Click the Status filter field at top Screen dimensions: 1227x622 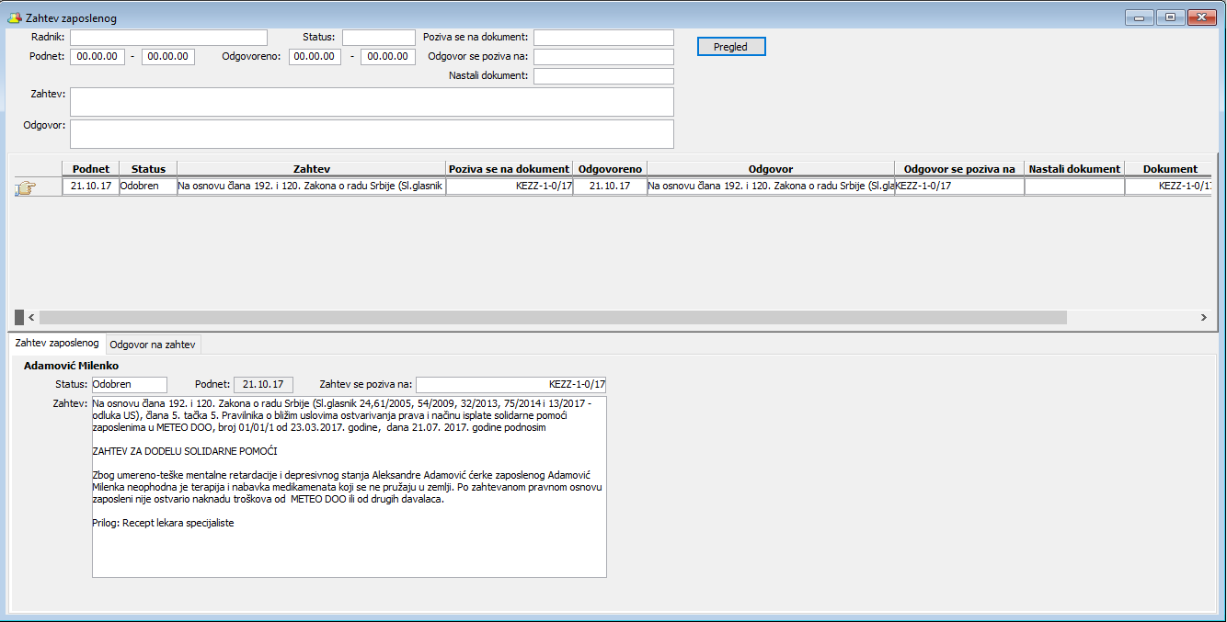tap(379, 38)
